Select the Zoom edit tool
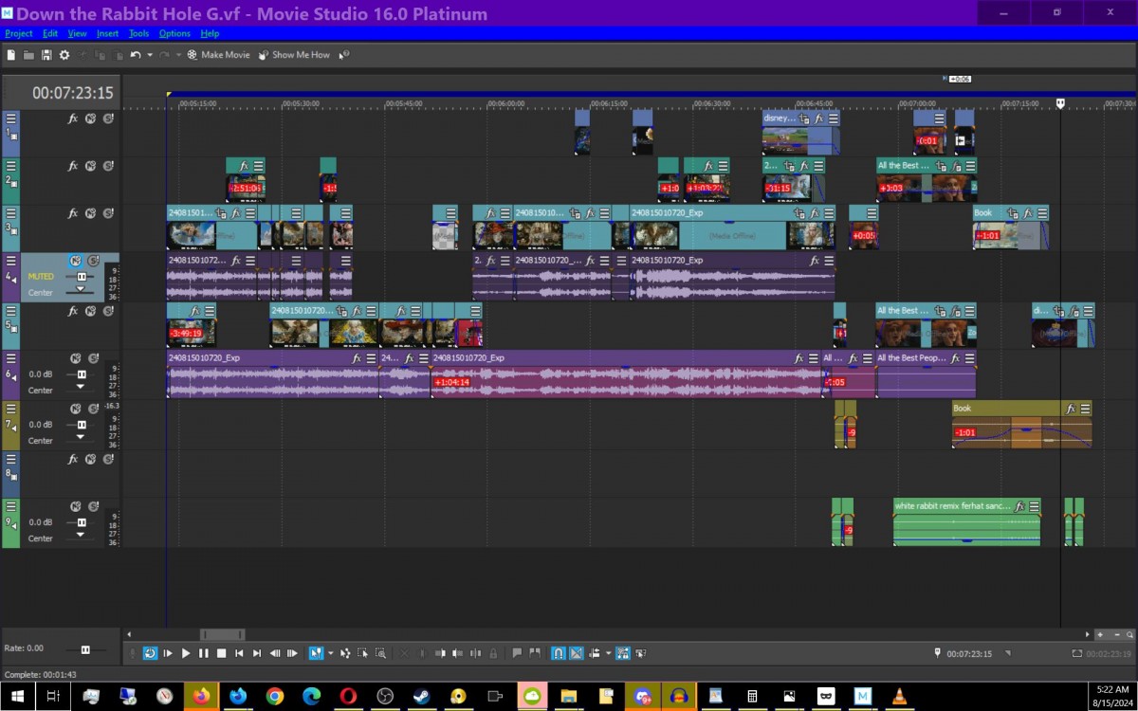This screenshot has height=711, width=1138. 380,653
